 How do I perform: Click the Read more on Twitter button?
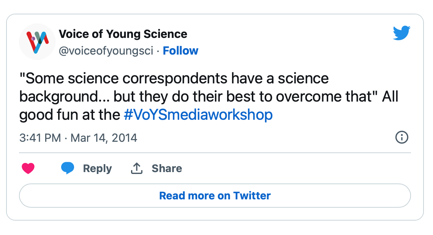(215, 196)
